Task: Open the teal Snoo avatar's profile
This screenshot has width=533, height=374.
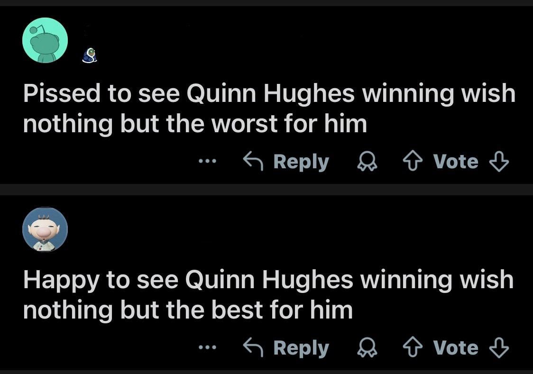Action: (x=46, y=40)
